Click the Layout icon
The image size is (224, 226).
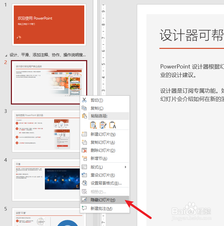[x=84, y=167]
